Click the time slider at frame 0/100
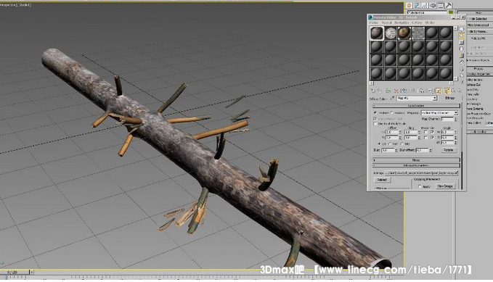 pyautogui.click(x=15, y=272)
